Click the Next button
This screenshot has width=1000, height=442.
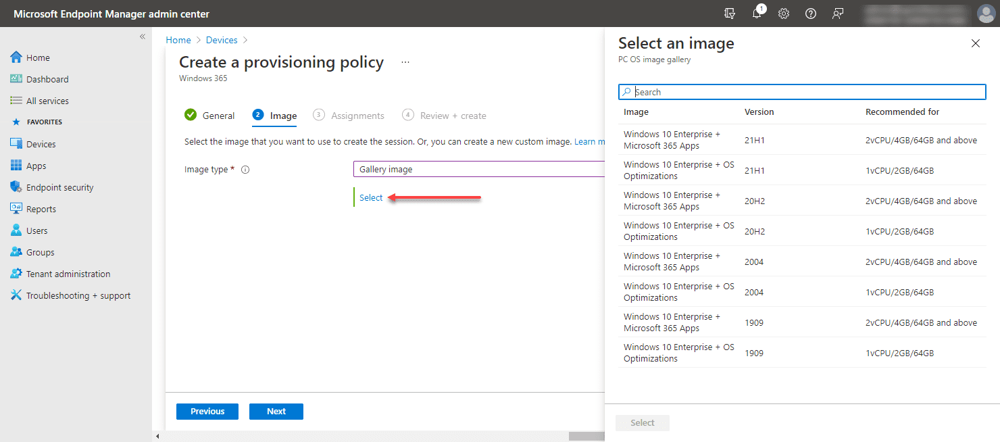pyautogui.click(x=276, y=411)
